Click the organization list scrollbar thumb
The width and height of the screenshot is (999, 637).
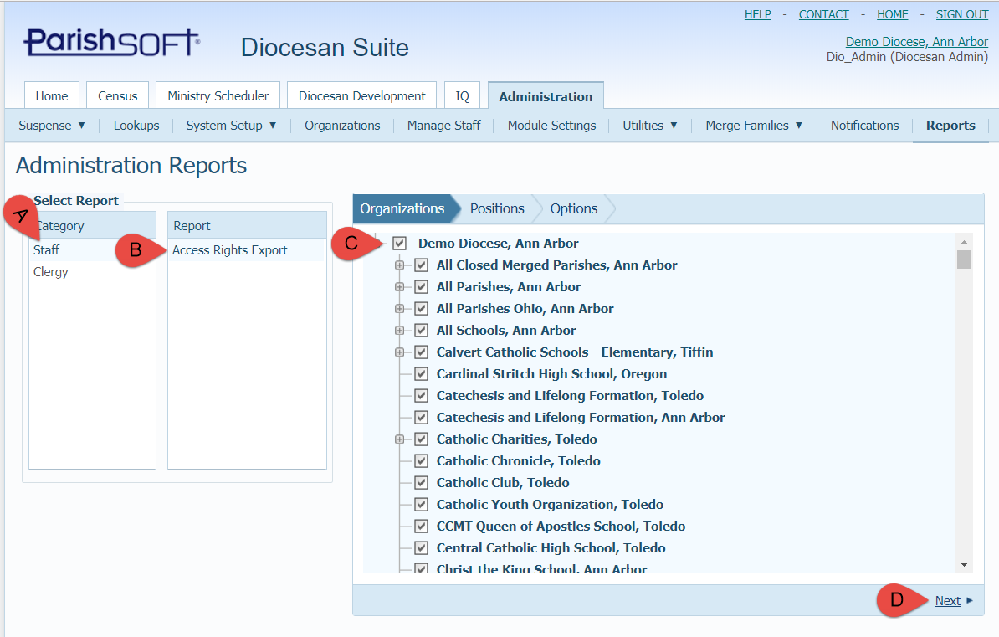pos(964,259)
